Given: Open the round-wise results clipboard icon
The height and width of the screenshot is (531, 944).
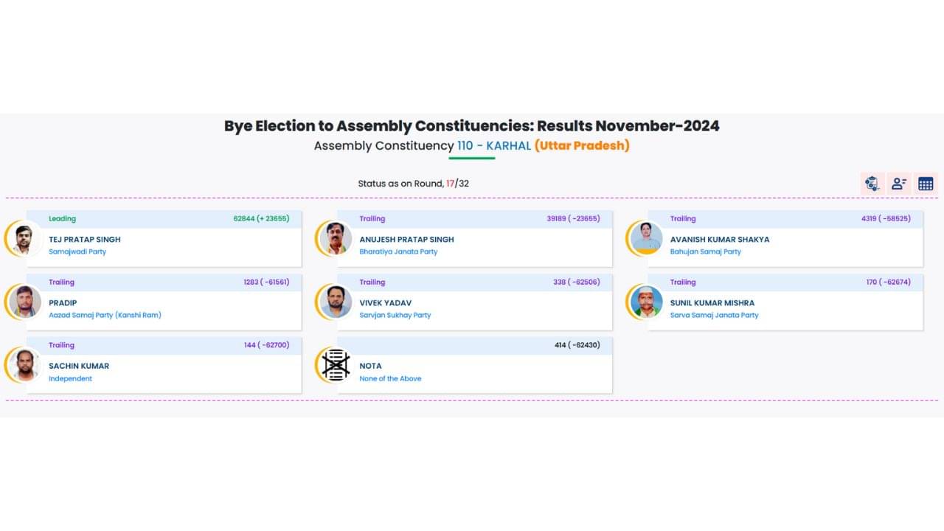Looking at the screenshot, I should click(872, 184).
